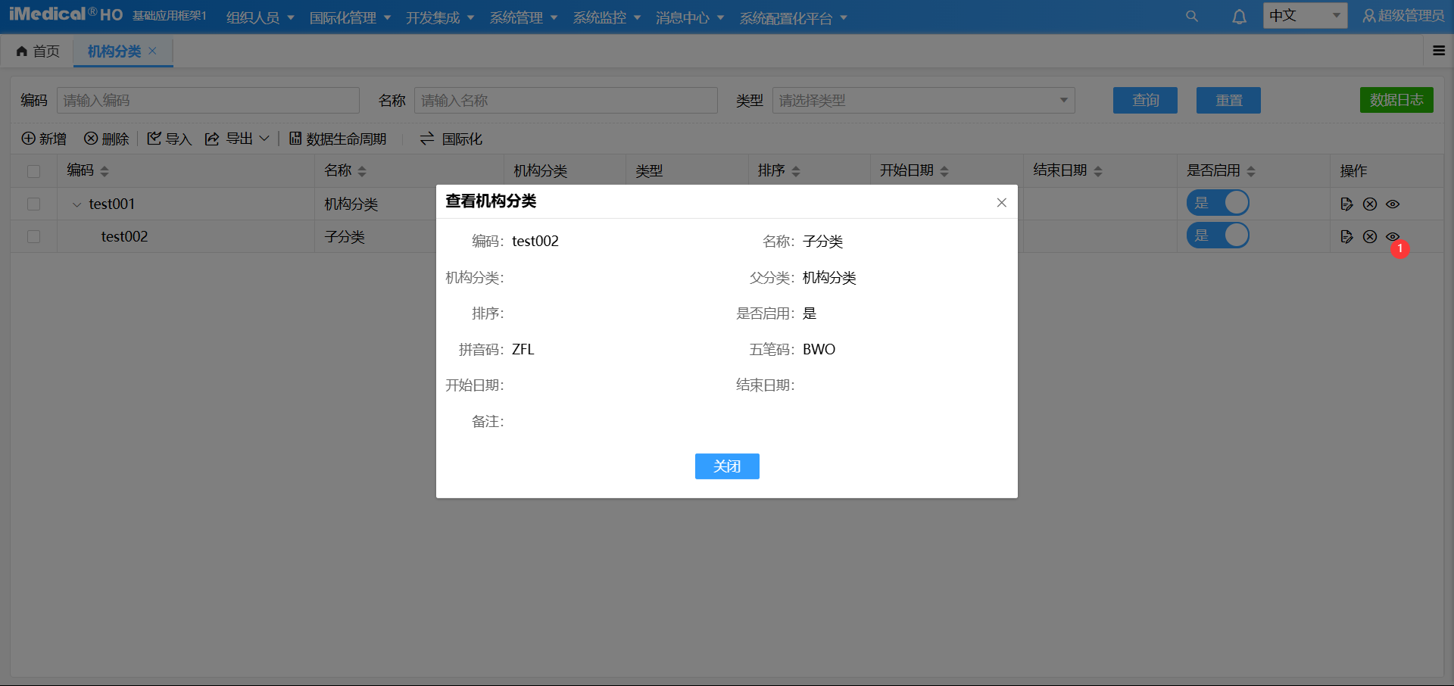Toggle 是否启用 switch on test001 row

[1218, 203]
